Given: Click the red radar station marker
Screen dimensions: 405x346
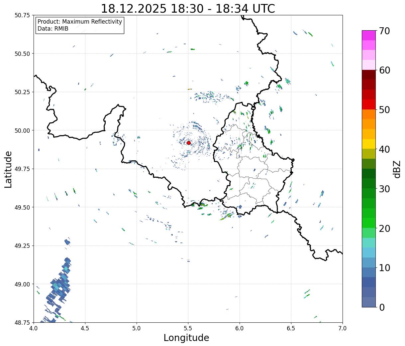Looking at the screenshot, I should pyautogui.click(x=189, y=143).
